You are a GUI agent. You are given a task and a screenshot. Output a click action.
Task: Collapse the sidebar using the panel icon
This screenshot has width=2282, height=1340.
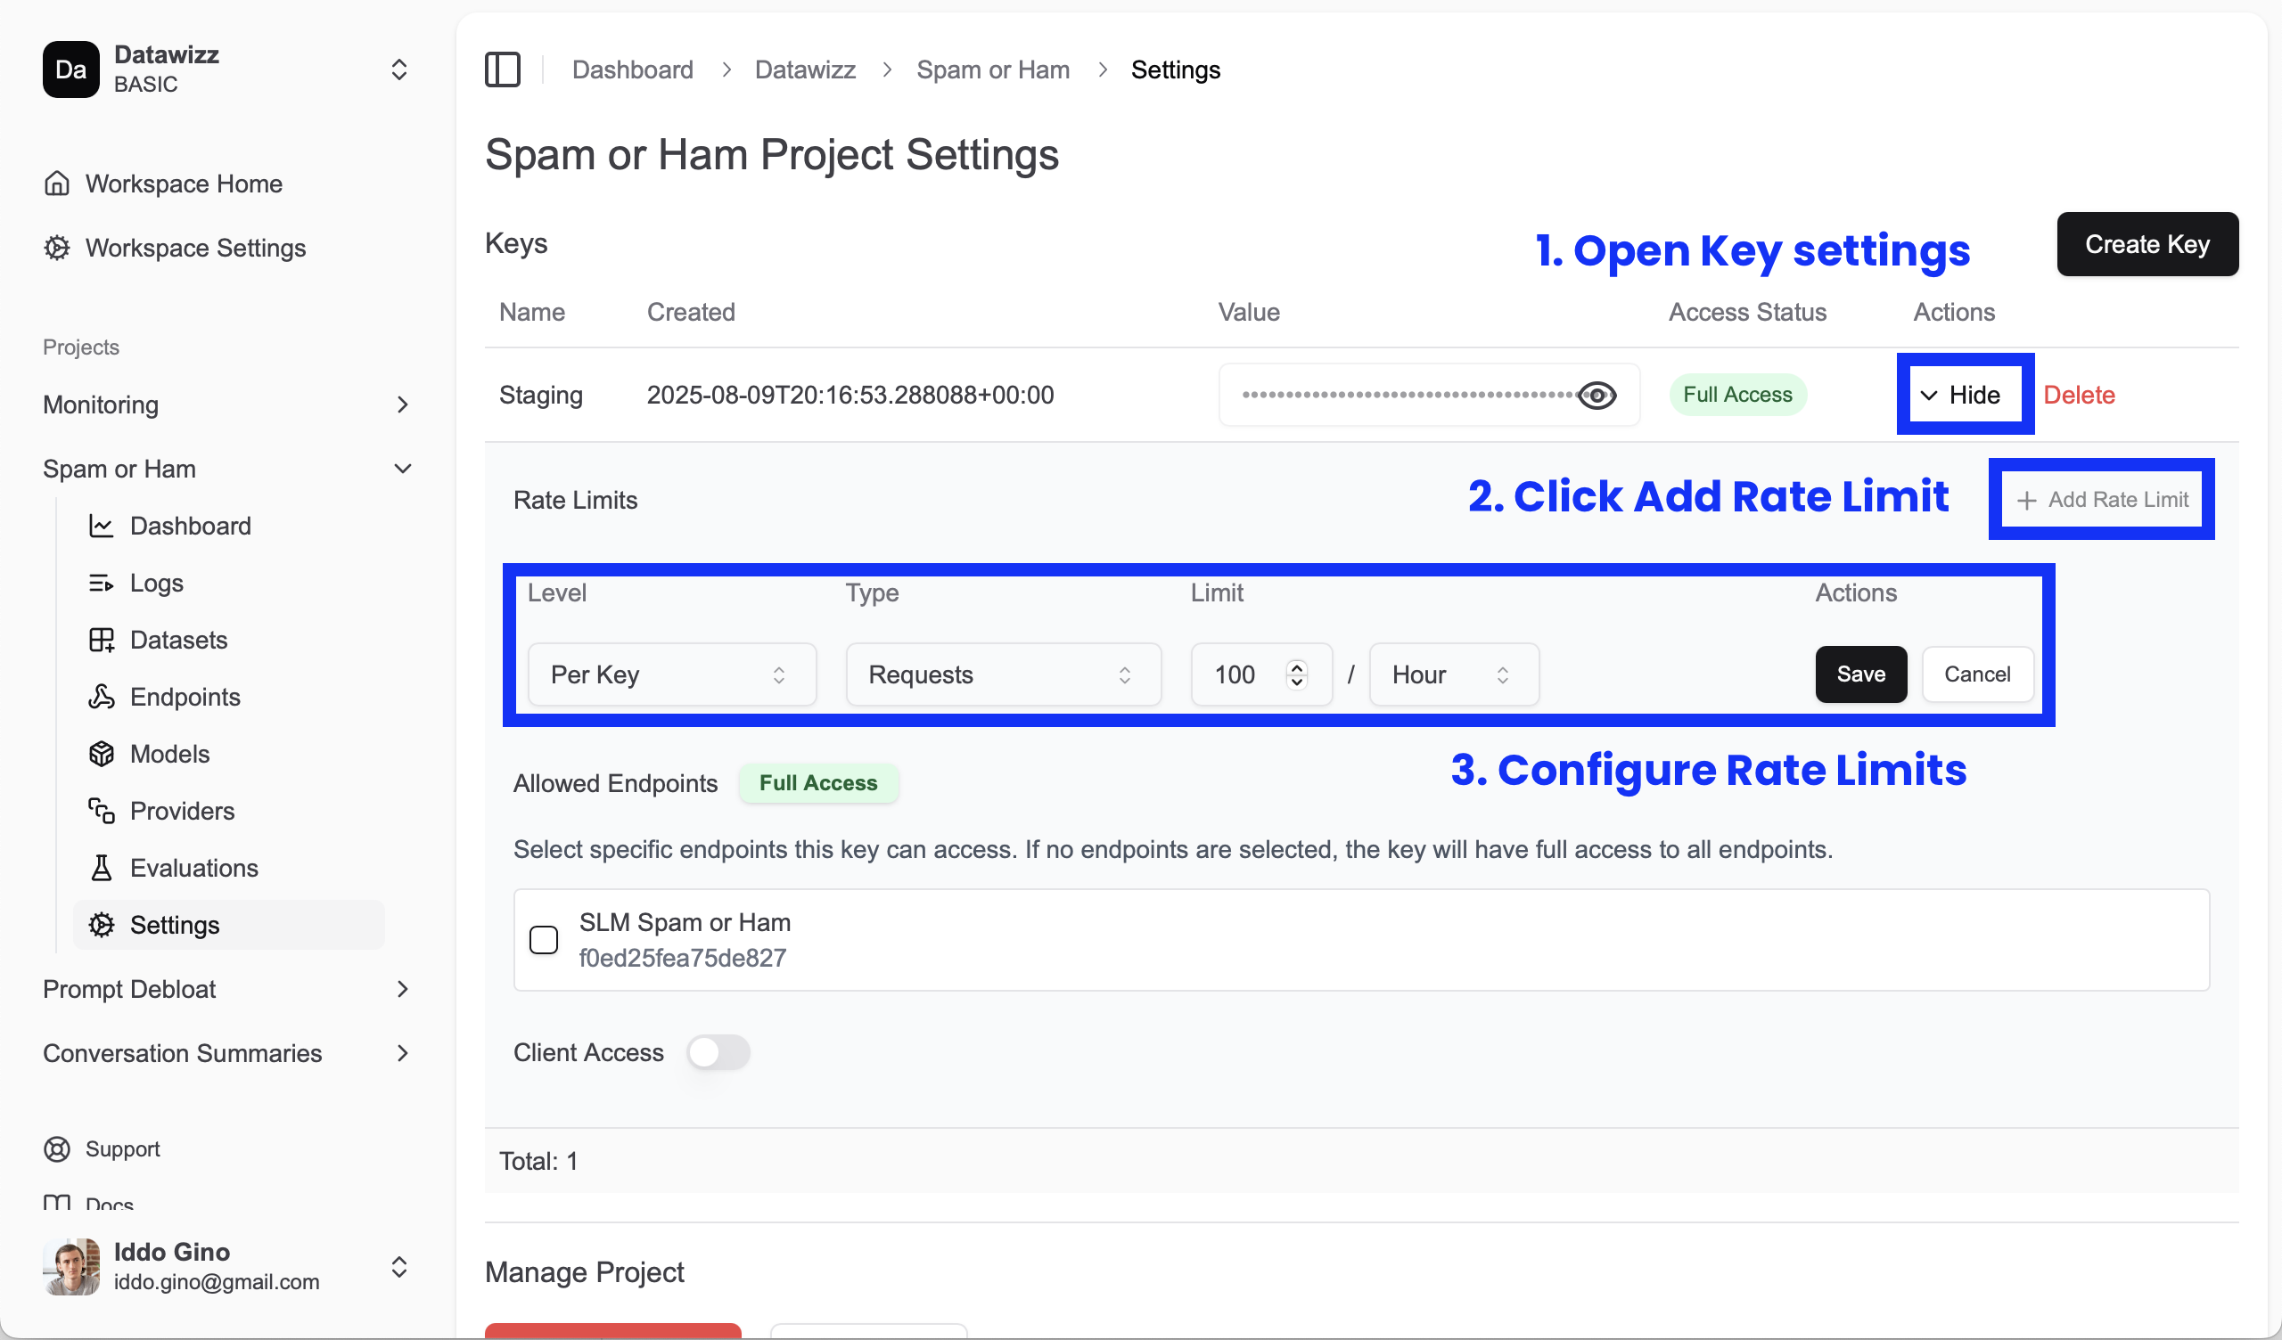(504, 69)
